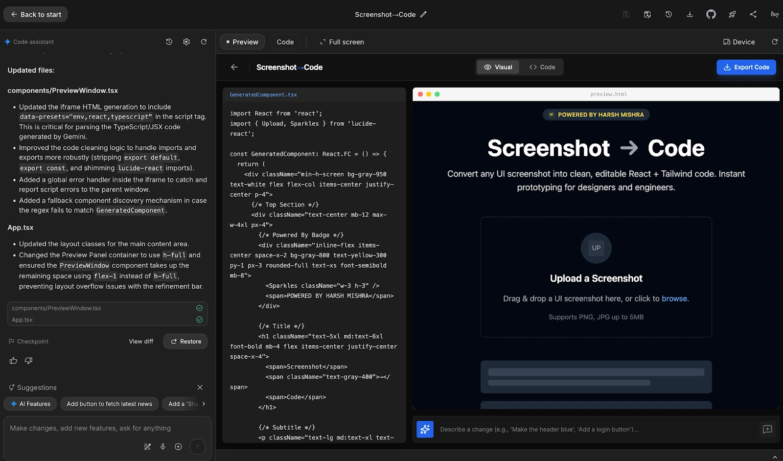783x461 pixels.
Task: Attach content using the plus icon in prompt box
Action: coord(178,446)
